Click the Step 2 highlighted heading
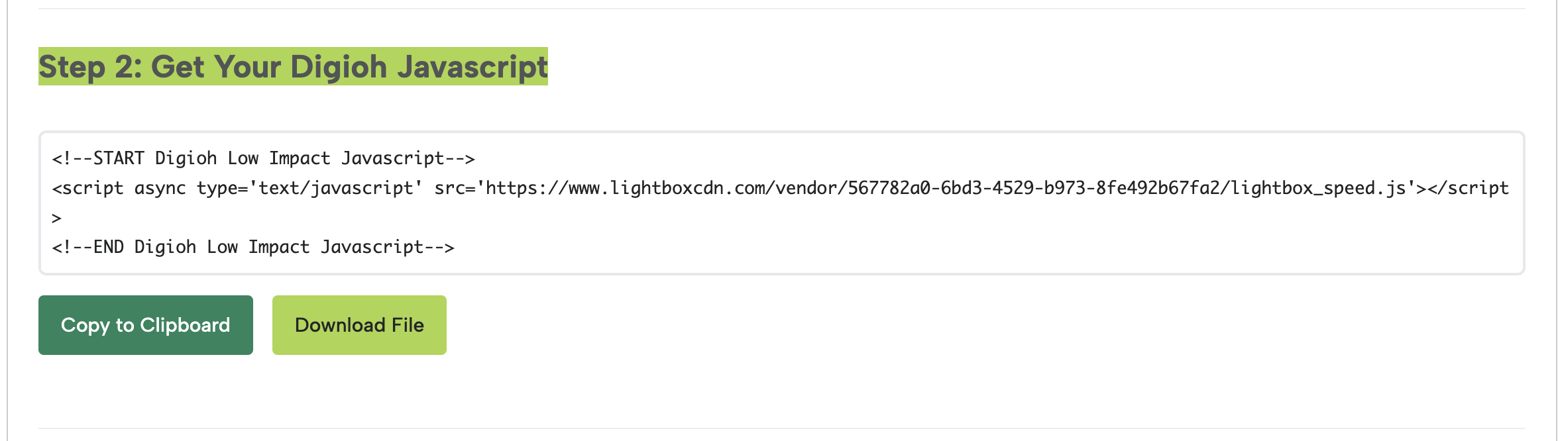Image resolution: width=1560 pixels, height=441 pixels. pyautogui.click(x=293, y=66)
